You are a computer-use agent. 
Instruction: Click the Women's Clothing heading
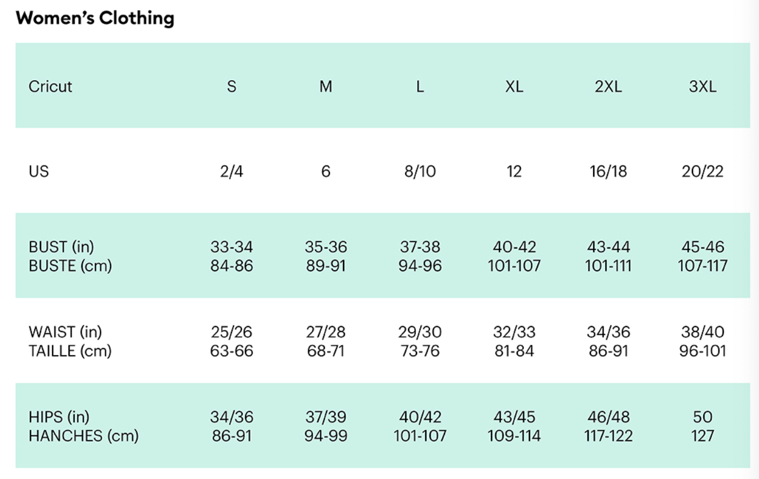pyautogui.click(x=95, y=18)
